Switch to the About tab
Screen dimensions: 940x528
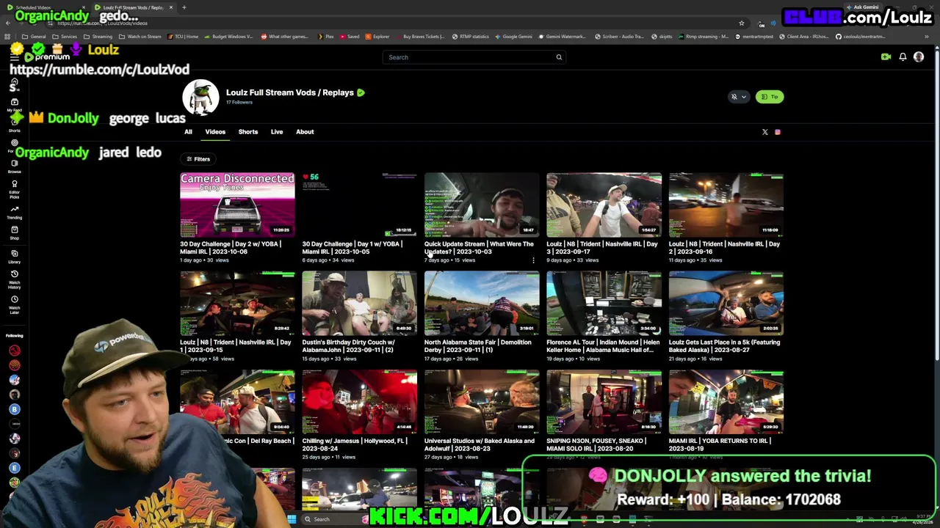tap(305, 132)
